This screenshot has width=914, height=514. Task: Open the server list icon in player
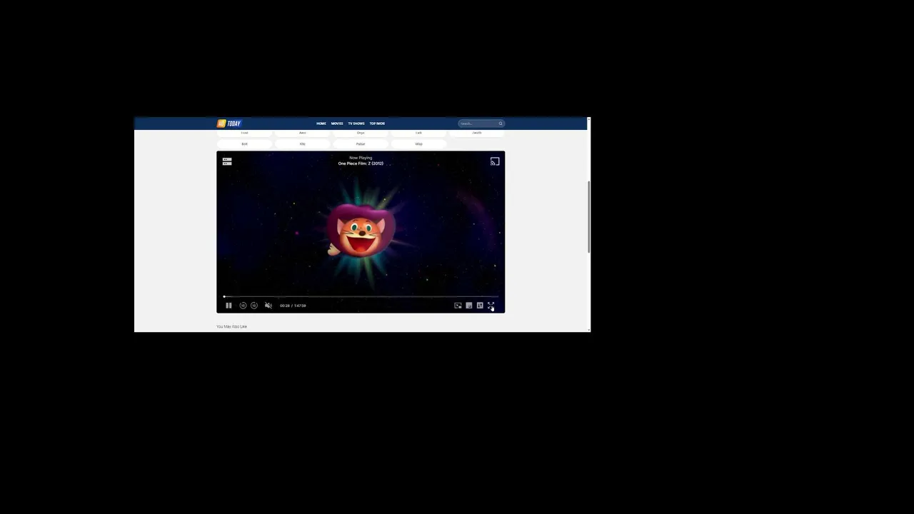227,161
